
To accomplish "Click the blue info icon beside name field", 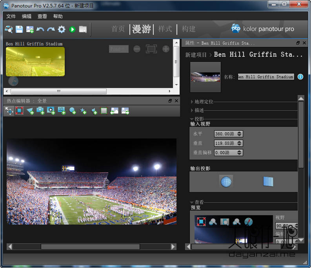I will (300, 77).
